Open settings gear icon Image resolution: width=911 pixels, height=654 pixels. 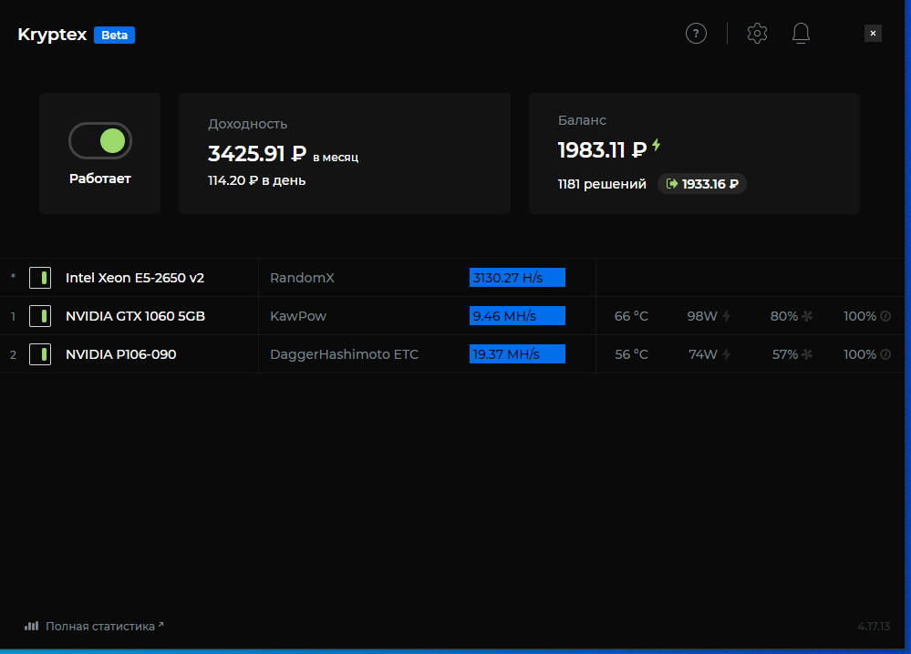(757, 34)
